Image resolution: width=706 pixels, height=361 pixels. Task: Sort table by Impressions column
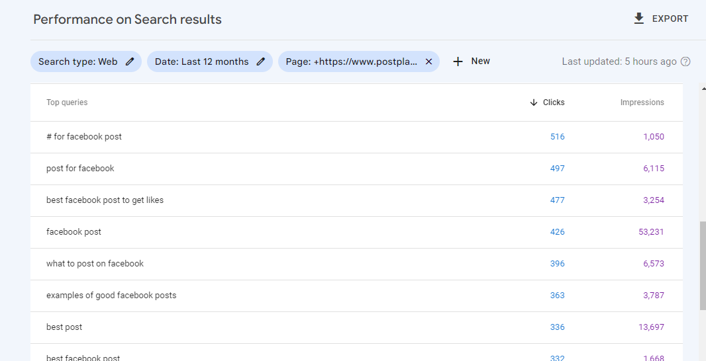click(642, 102)
